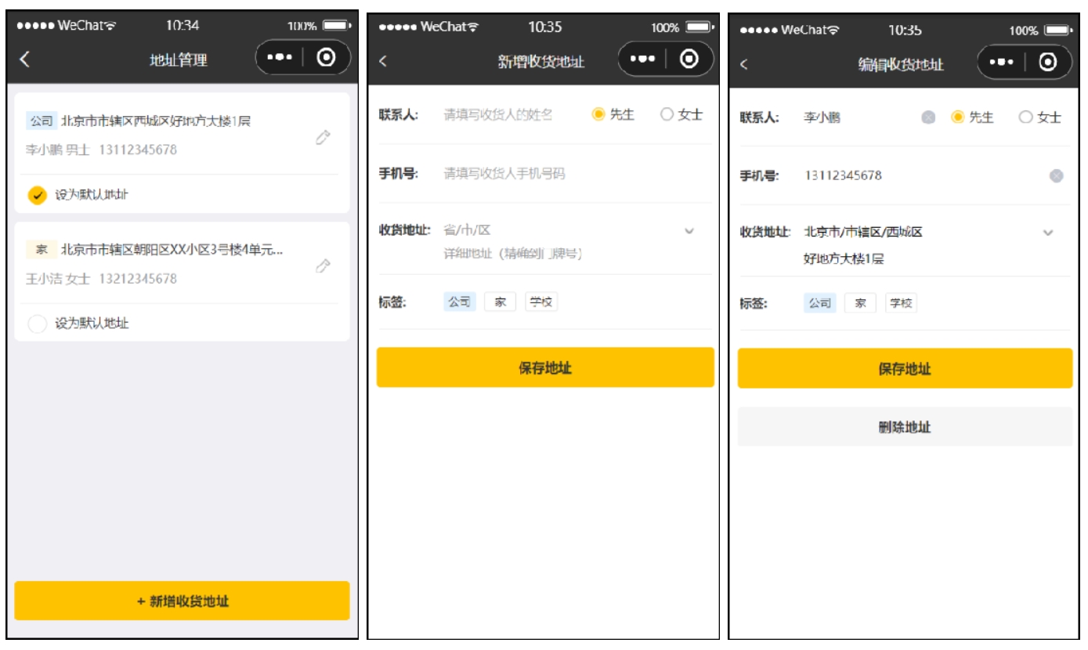Tap the 删除地址 delete button
1088x650 pixels.
click(x=905, y=427)
